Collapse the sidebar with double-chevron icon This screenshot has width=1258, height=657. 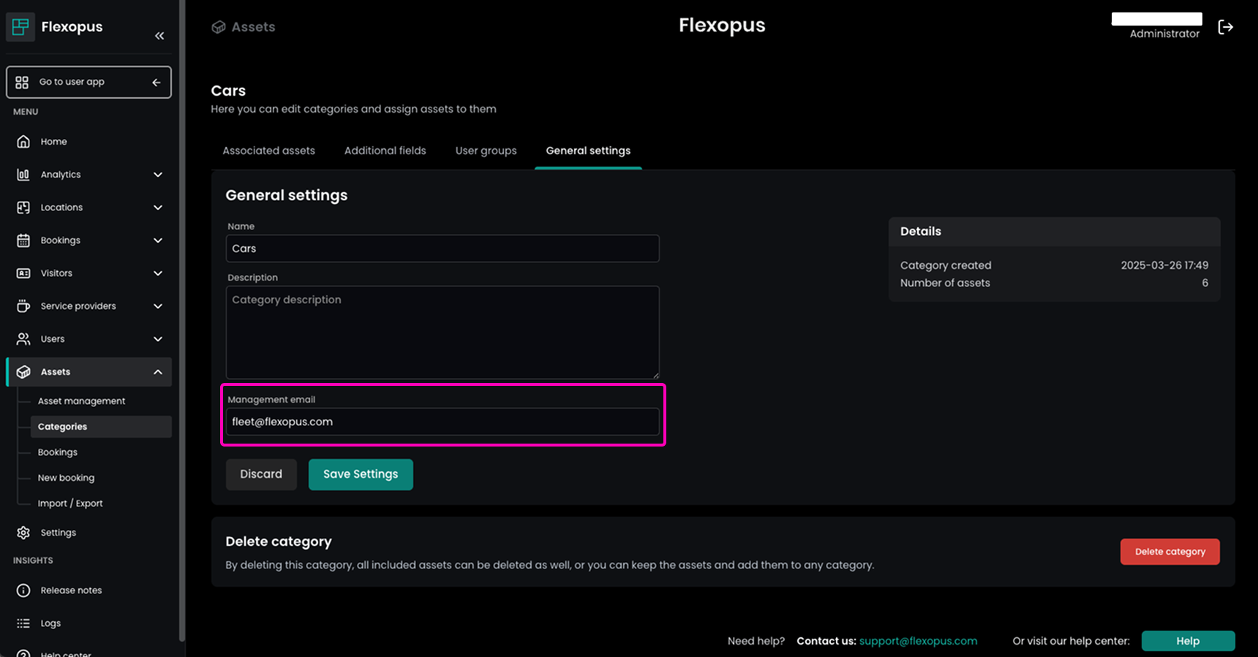159,36
